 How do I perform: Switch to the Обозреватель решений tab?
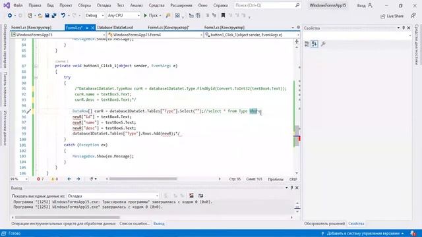(x=324, y=224)
